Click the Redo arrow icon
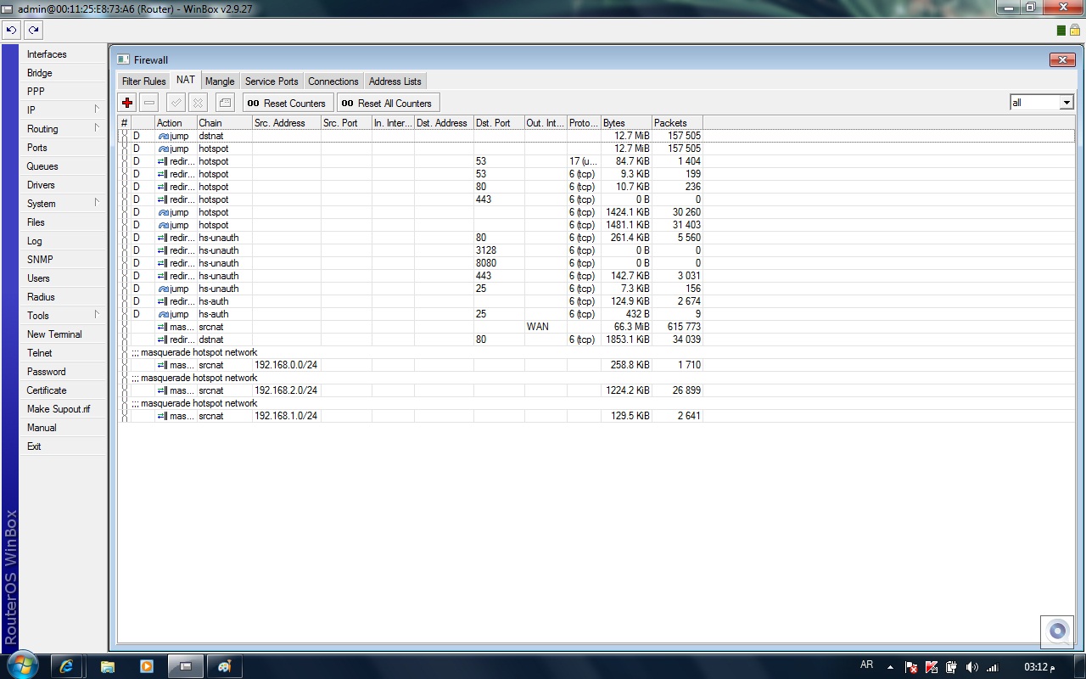Screen dimensions: 1086x679 33,30
